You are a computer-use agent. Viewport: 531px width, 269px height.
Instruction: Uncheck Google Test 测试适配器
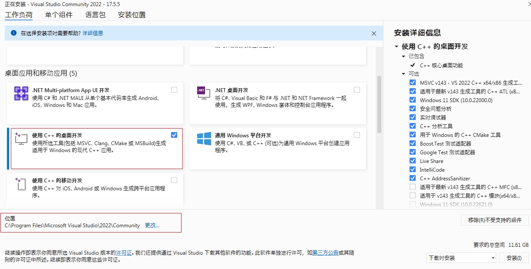[413, 152]
